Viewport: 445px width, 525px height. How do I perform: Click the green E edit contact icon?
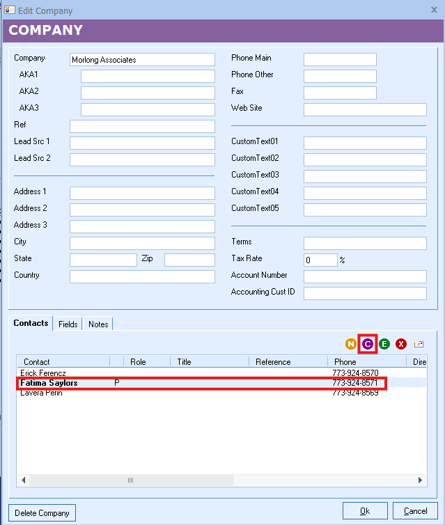click(384, 343)
